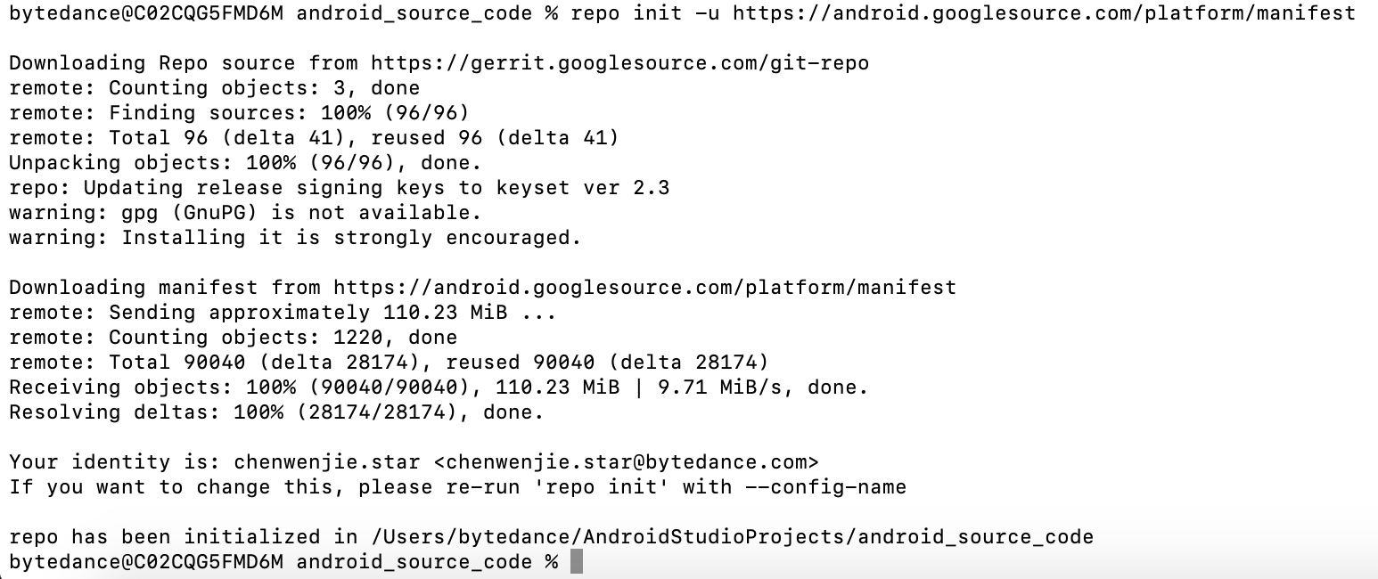Click the platform/manifest URL in the repo init command
The height and width of the screenshot is (579, 1378).
[x=1044, y=13]
